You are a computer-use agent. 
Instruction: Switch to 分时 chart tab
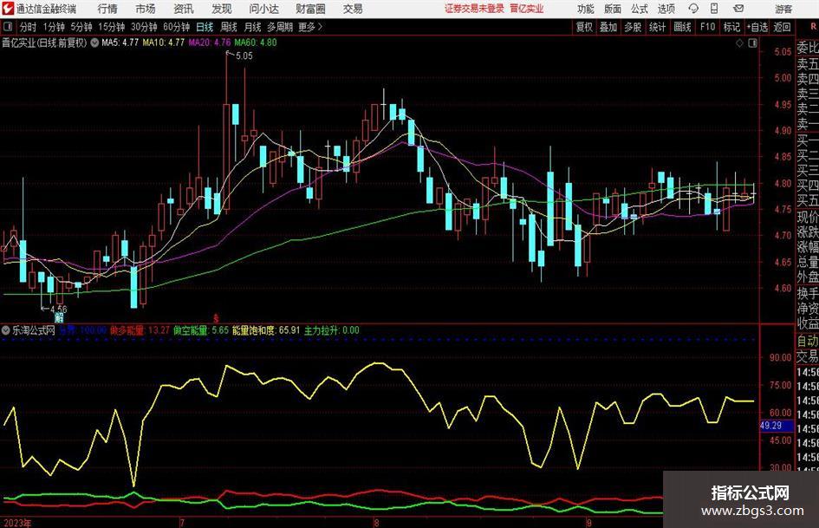[x=28, y=27]
